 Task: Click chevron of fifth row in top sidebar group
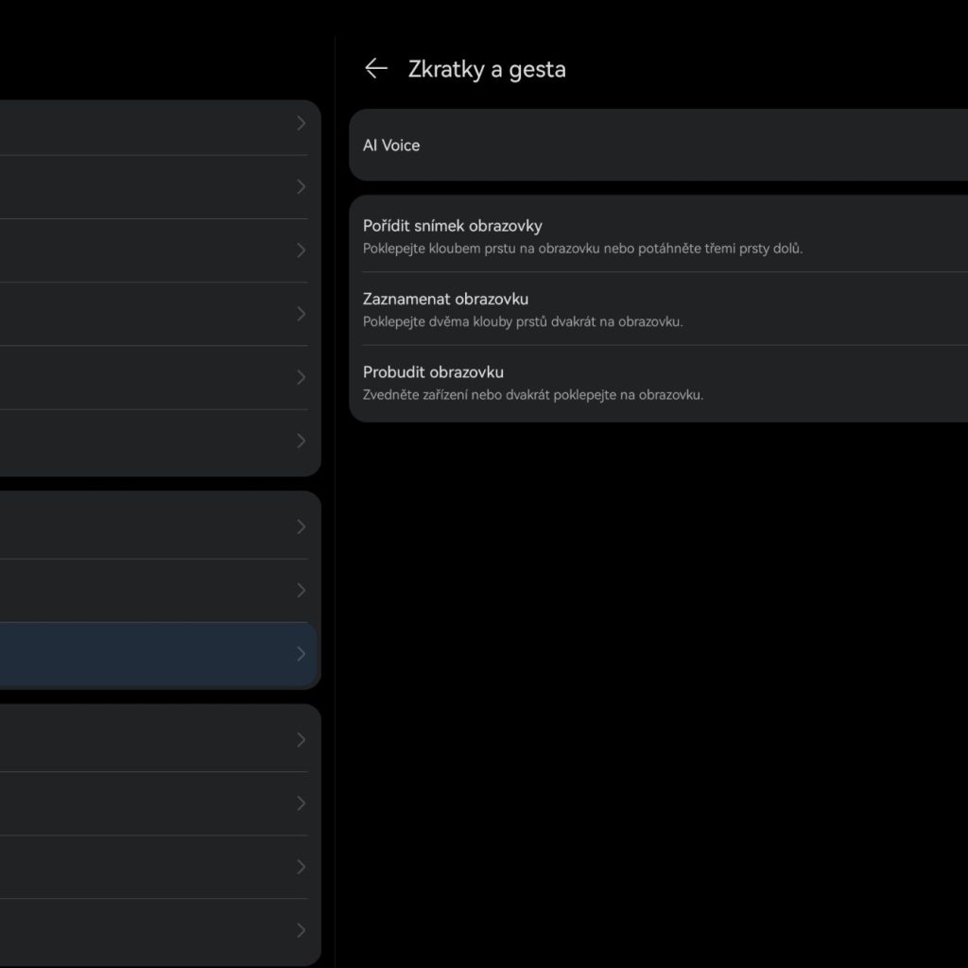click(302, 377)
